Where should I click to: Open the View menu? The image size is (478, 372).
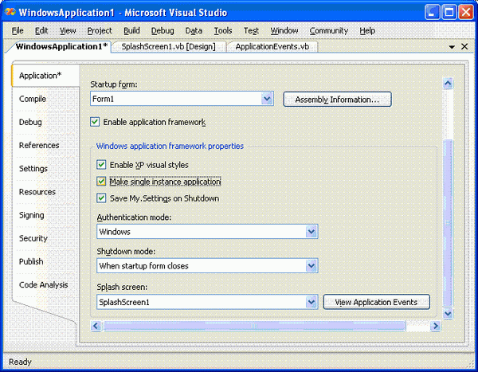pos(68,31)
